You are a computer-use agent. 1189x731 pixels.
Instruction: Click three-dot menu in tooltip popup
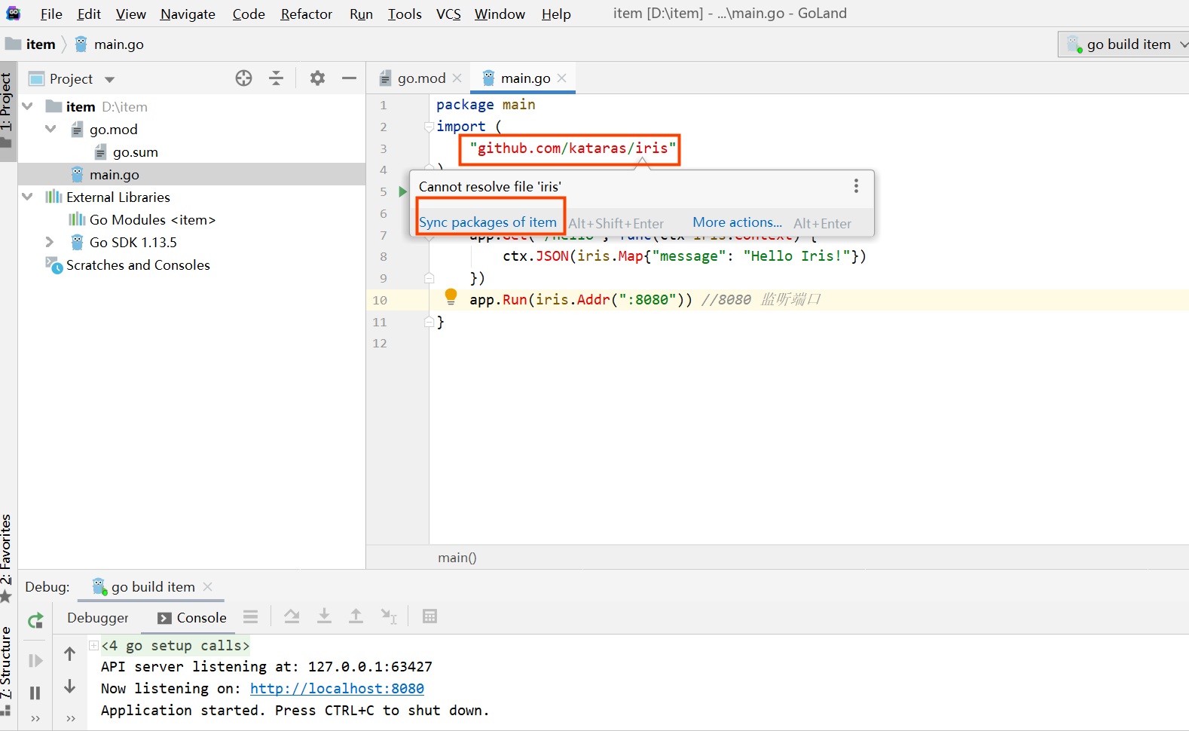pos(856,186)
